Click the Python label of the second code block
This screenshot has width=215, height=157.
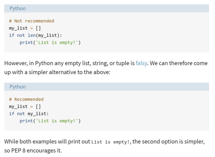tap(18, 87)
